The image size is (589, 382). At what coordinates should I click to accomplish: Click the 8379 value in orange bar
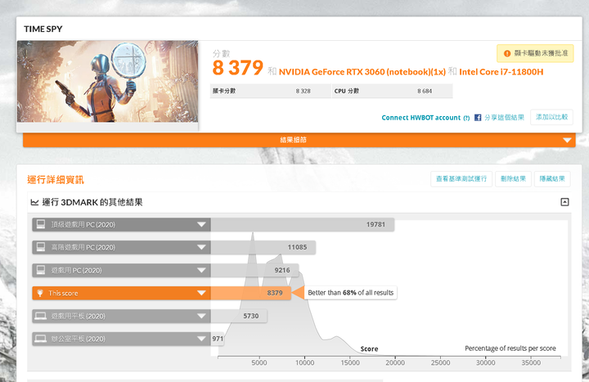(275, 293)
